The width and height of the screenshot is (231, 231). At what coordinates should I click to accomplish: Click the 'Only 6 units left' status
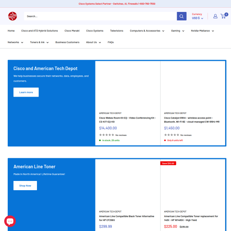point(173,141)
